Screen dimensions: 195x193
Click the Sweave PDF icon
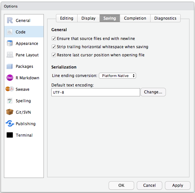[9, 89]
